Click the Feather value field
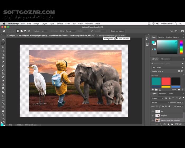The width and height of the screenshot is (185, 148). 44,31
